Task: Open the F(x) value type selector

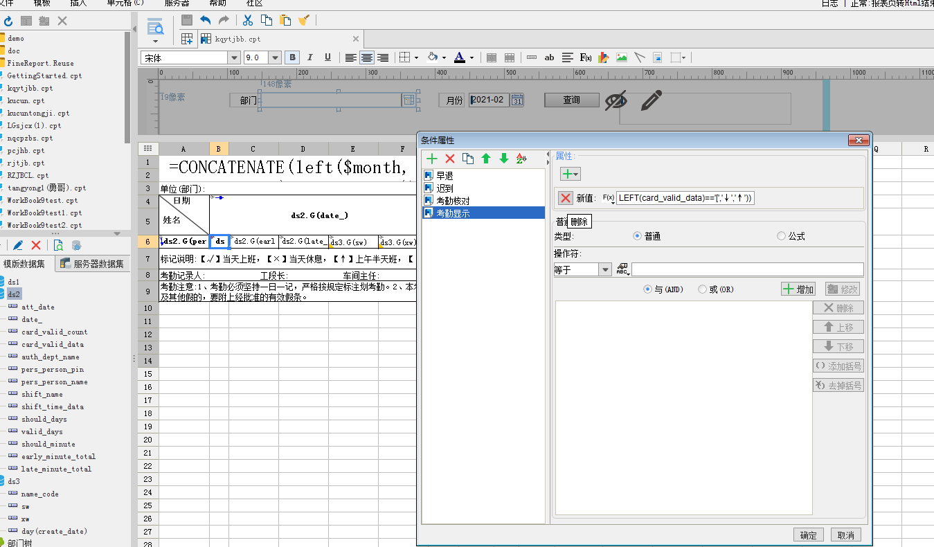Action: coord(609,199)
